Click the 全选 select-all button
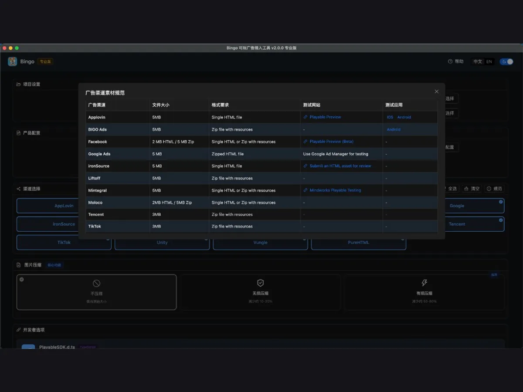 (x=452, y=189)
